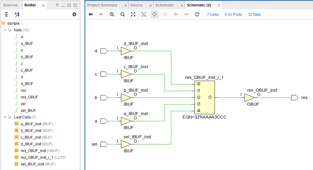Switch to the Device tab
Image resolution: width=313 pixels, height=170 pixels.
point(136,5)
